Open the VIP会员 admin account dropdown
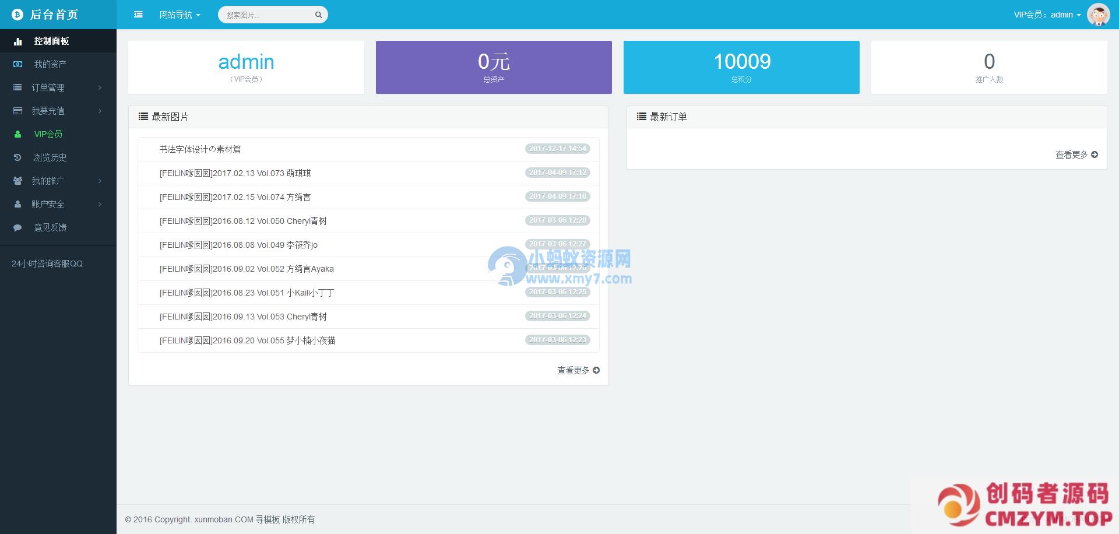Screen dimensions: 1119x534 tap(1047, 15)
